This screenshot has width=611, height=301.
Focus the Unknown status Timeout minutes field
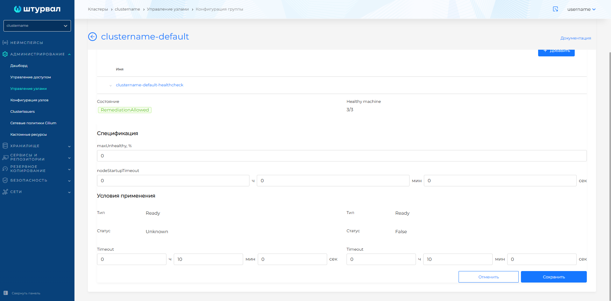(x=208, y=259)
